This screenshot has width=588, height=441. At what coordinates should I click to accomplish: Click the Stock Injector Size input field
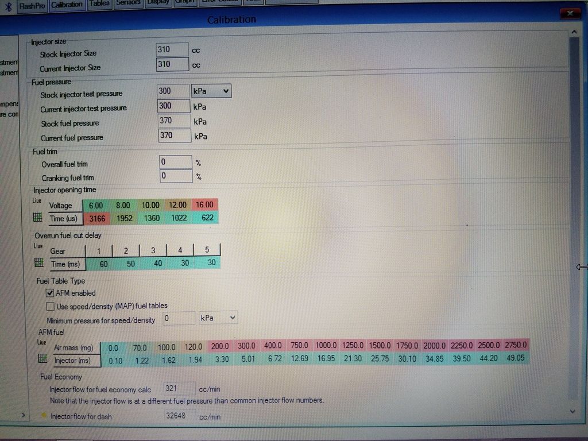point(171,49)
